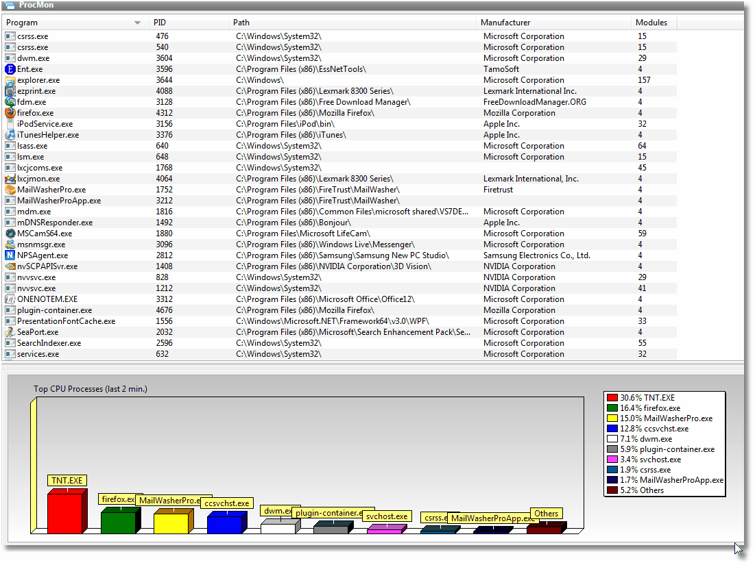The width and height of the screenshot is (755, 565).
Task: Sort by the Modules column header
Action: coord(654,23)
